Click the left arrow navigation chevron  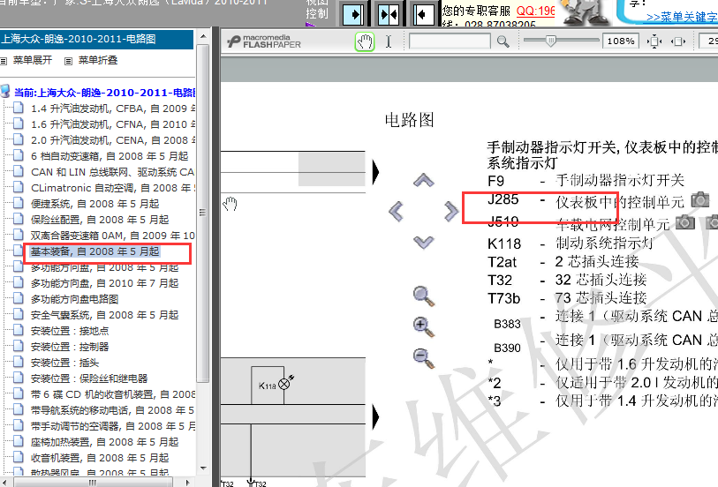(396, 211)
